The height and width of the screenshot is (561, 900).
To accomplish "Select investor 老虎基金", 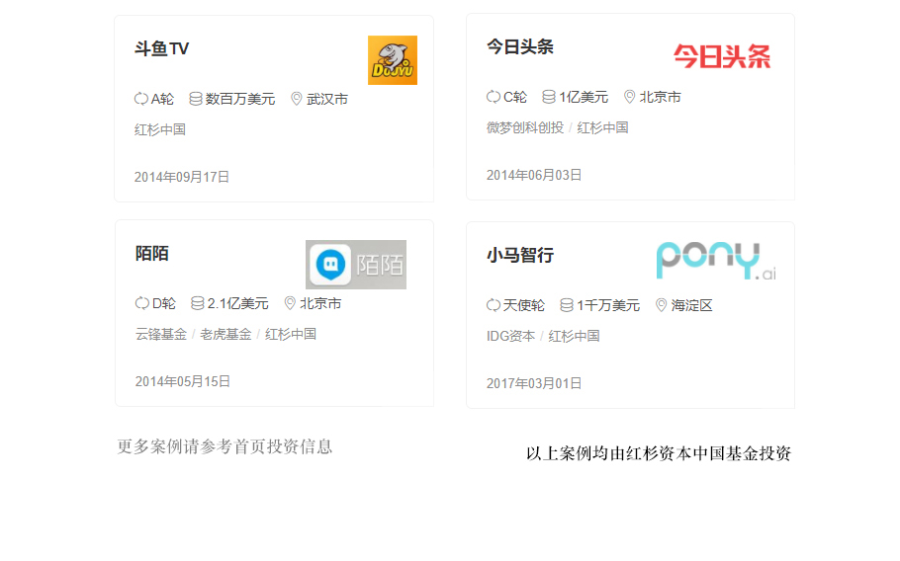I will pos(225,334).
